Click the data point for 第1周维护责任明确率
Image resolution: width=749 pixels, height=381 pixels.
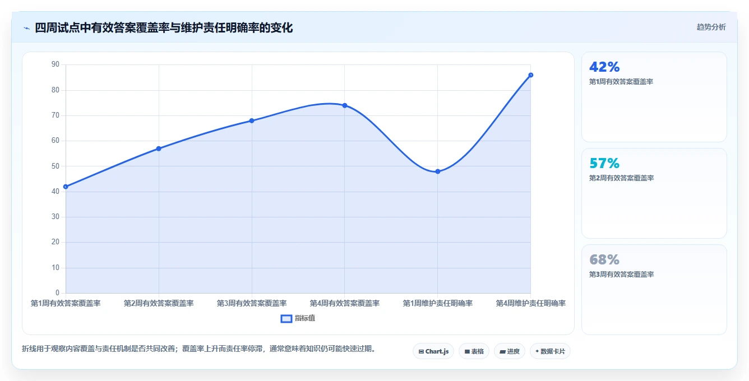click(x=438, y=171)
